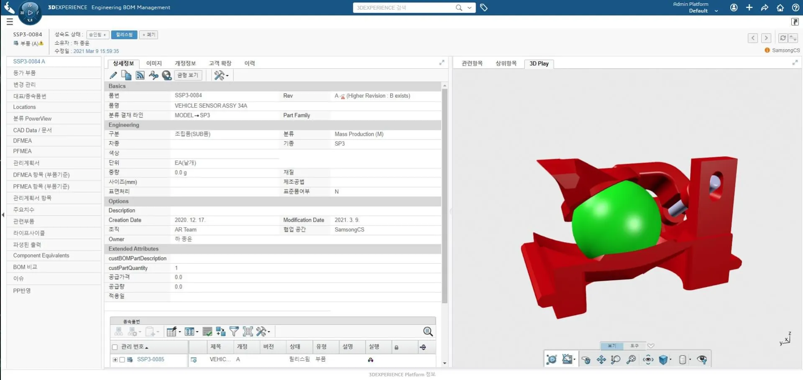Check the checkbox next to SSP3-0085

pyautogui.click(x=122, y=360)
